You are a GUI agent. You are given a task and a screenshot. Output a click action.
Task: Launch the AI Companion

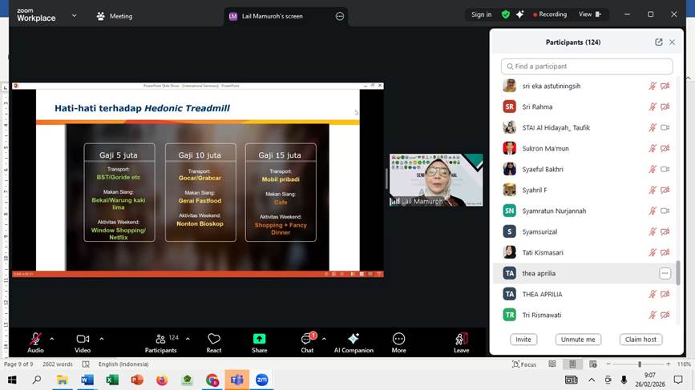point(354,341)
